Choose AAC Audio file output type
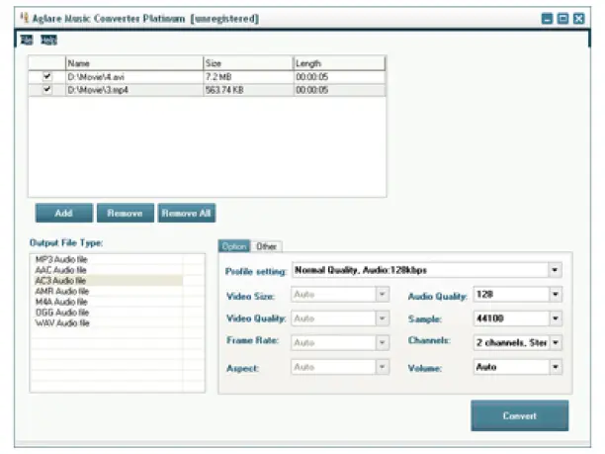The image size is (605, 454). click(60, 270)
